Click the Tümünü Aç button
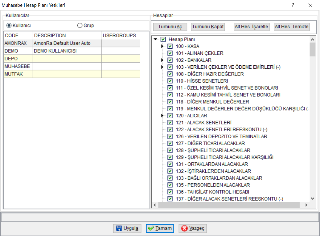Viewport: 320px width, 236px height. [x=170, y=27]
